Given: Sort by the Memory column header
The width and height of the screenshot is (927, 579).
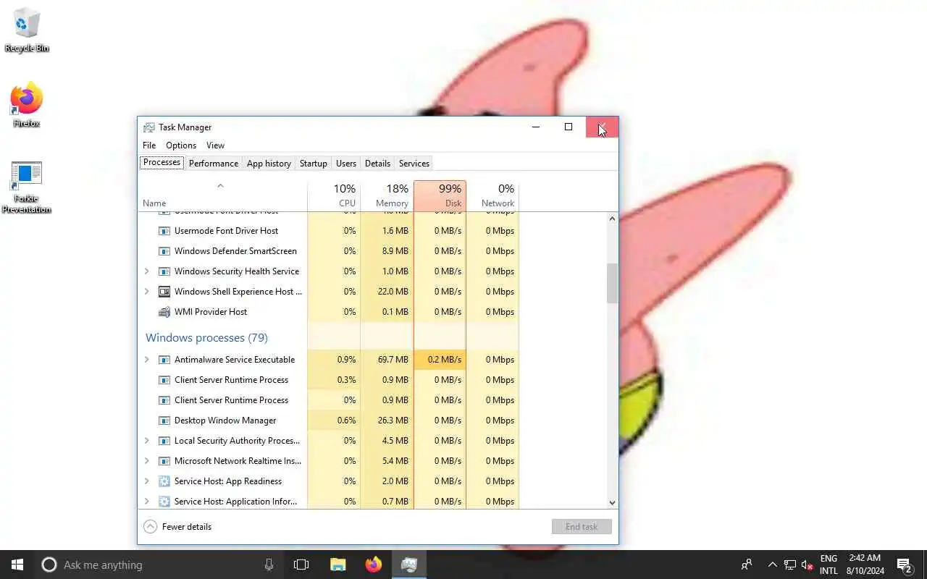Looking at the screenshot, I should click(x=387, y=195).
